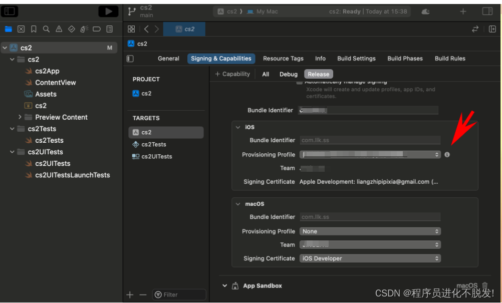Image resolution: width=502 pixels, height=303 pixels.
Task: Go forward in editor history
Action: pos(156,29)
